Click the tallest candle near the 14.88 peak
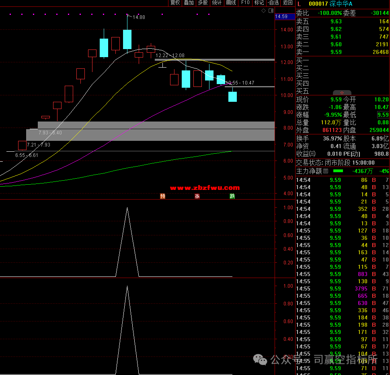Viewport: 390px width, 375px height. click(127, 39)
